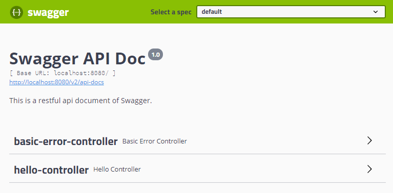This screenshot has height=193, width=393.
Task: Click the swagger wordmark in the header
Action: [48, 12]
